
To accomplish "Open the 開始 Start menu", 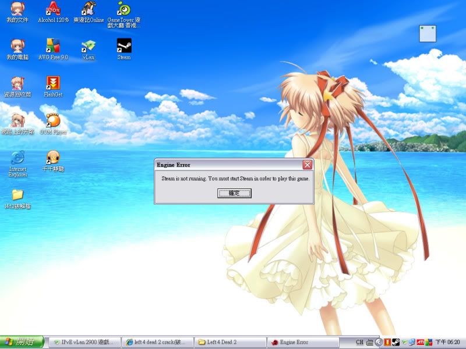I will click(22, 342).
